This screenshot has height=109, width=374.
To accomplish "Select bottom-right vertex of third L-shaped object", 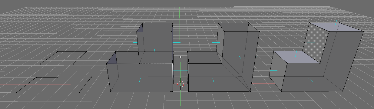I will click(251, 91).
